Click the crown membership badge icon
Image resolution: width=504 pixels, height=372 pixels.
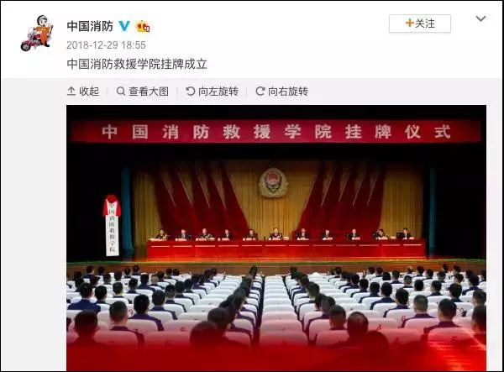click(x=143, y=27)
